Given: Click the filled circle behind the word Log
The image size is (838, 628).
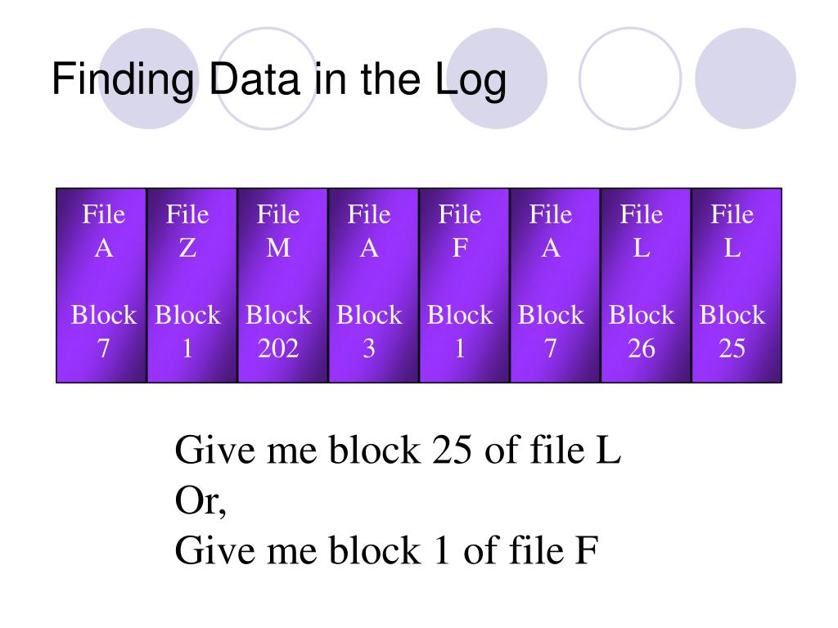Looking at the screenshot, I should [497, 78].
